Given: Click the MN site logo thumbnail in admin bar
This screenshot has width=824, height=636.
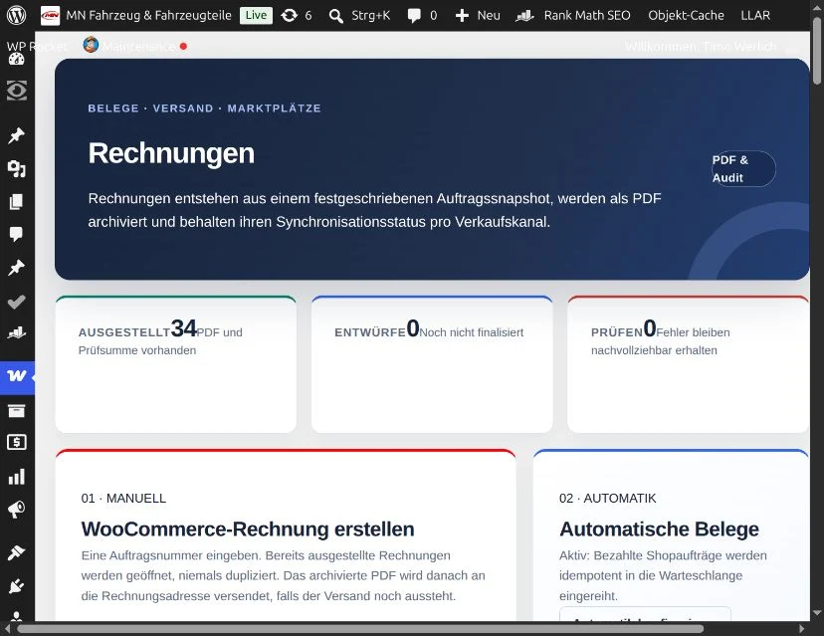Looking at the screenshot, I should pos(51,15).
